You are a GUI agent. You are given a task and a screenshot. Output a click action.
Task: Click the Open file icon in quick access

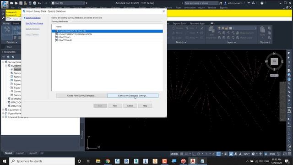coord(16,3)
